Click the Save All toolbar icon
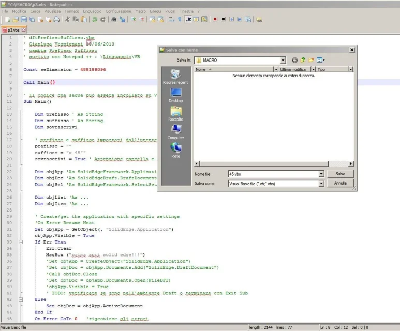The width and height of the screenshot is (400, 331). tap(32, 19)
